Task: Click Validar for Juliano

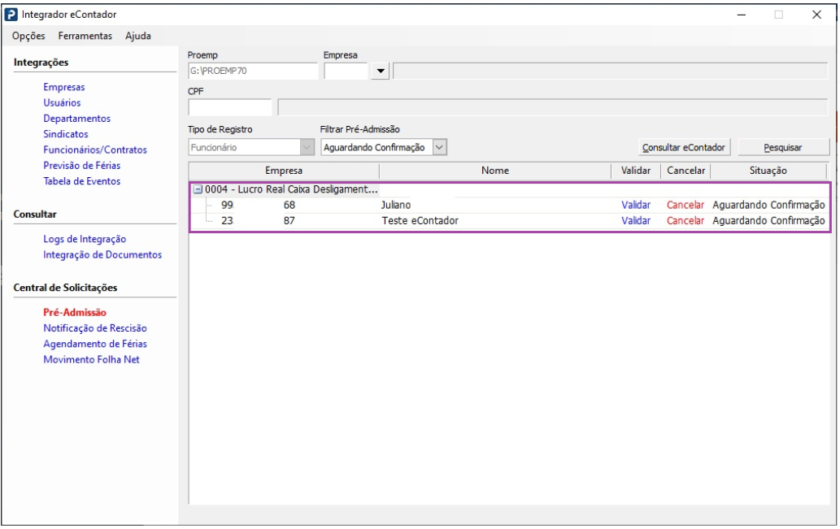Action: click(636, 205)
